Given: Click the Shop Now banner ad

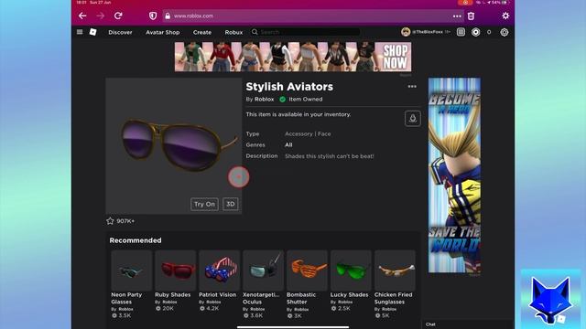Looking at the screenshot, I should [x=293, y=57].
